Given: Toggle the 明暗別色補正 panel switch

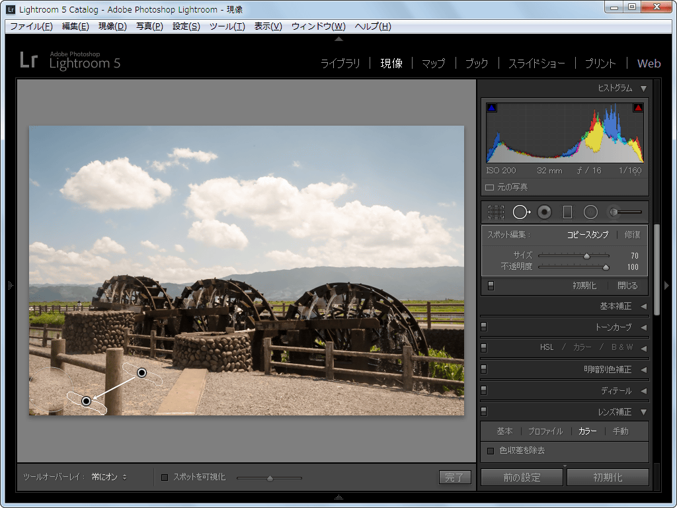Looking at the screenshot, I should 483,369.
